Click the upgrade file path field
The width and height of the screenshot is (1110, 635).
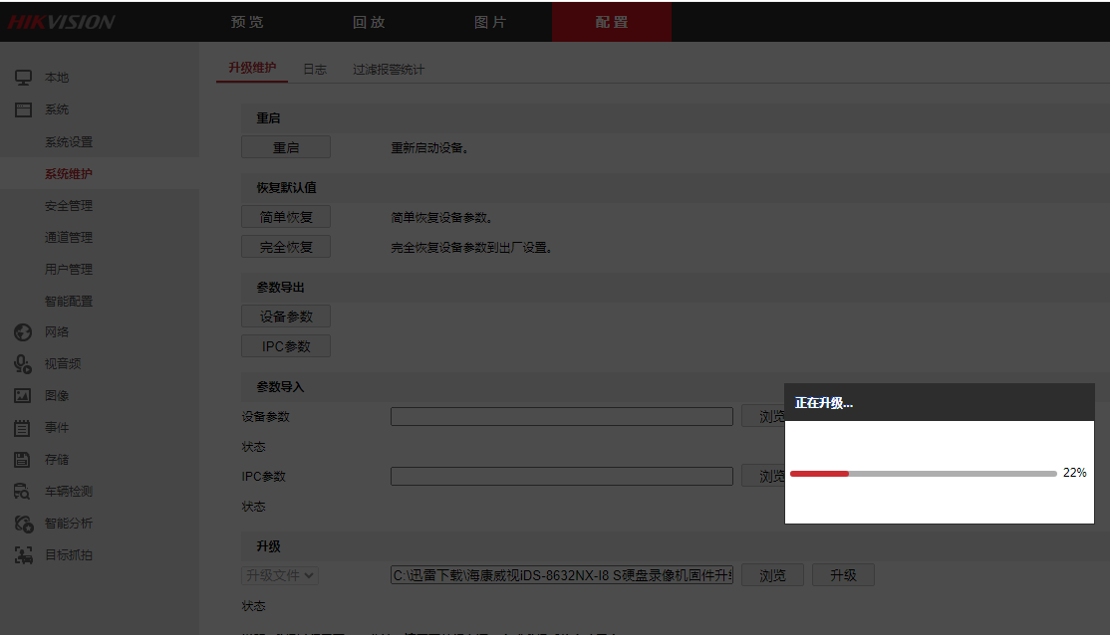coord(562,575)
